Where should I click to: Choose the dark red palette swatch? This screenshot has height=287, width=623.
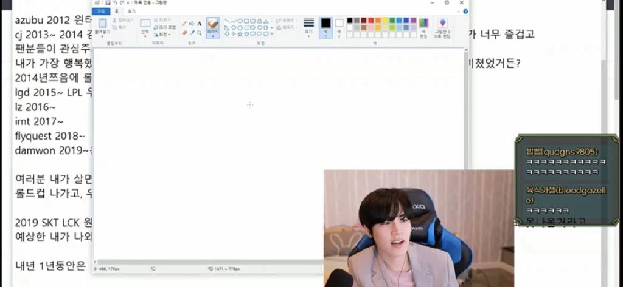tap(364, 20)
